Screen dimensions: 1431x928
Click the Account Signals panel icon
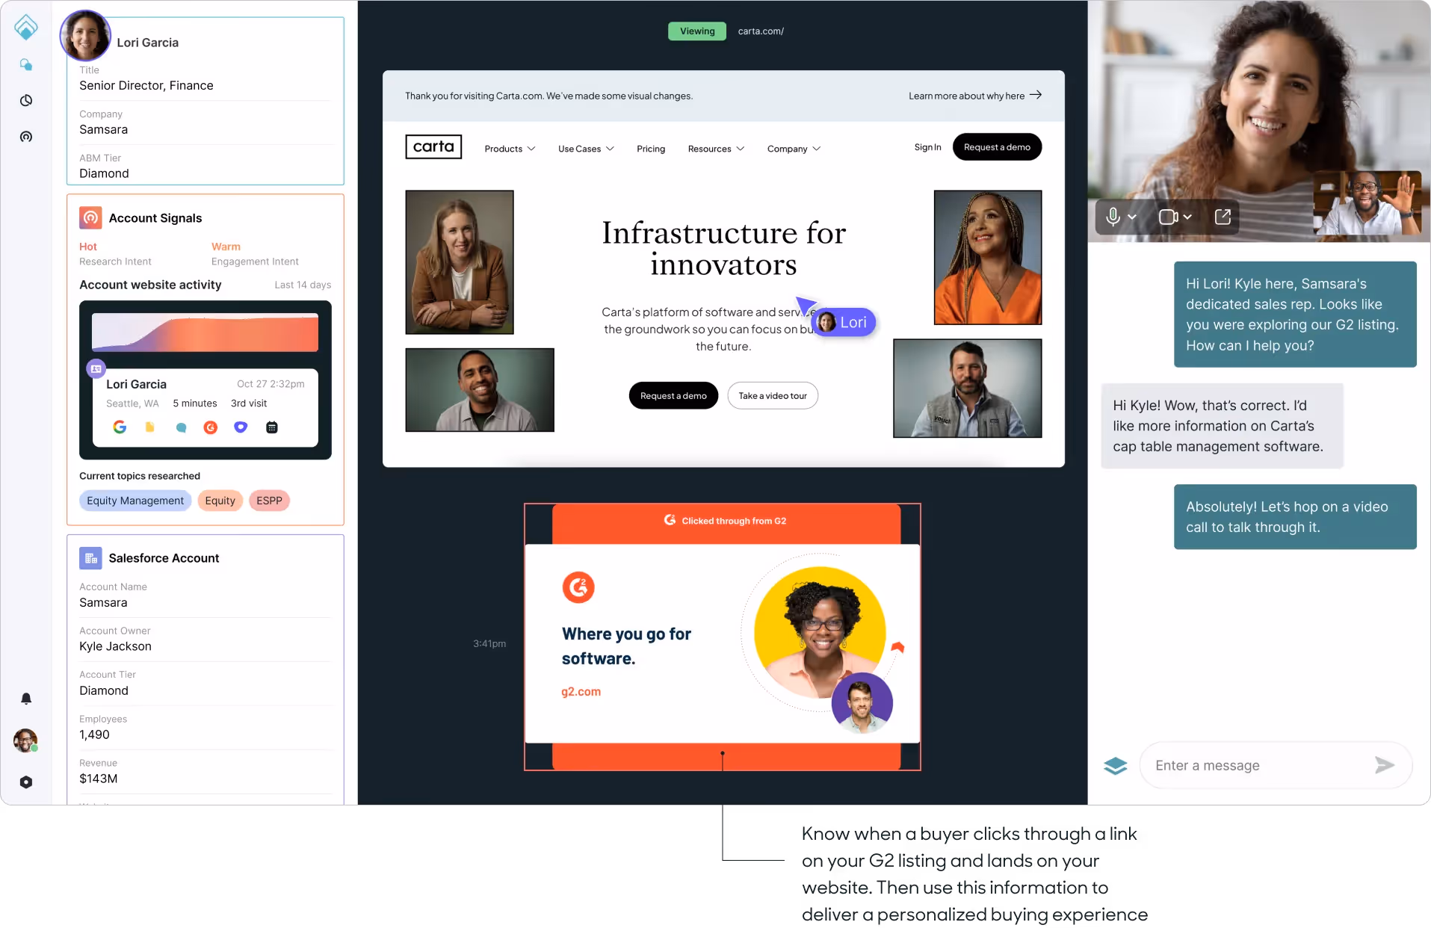(x=90, y=217)
